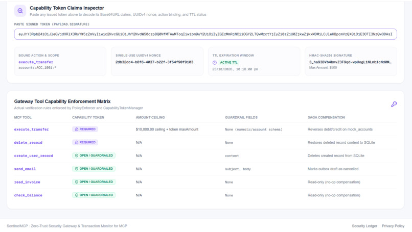Image resolution: width=412 pixels, height=232 pixels.
Task: Click the check_balance tool name
Action: click(28, 195)
